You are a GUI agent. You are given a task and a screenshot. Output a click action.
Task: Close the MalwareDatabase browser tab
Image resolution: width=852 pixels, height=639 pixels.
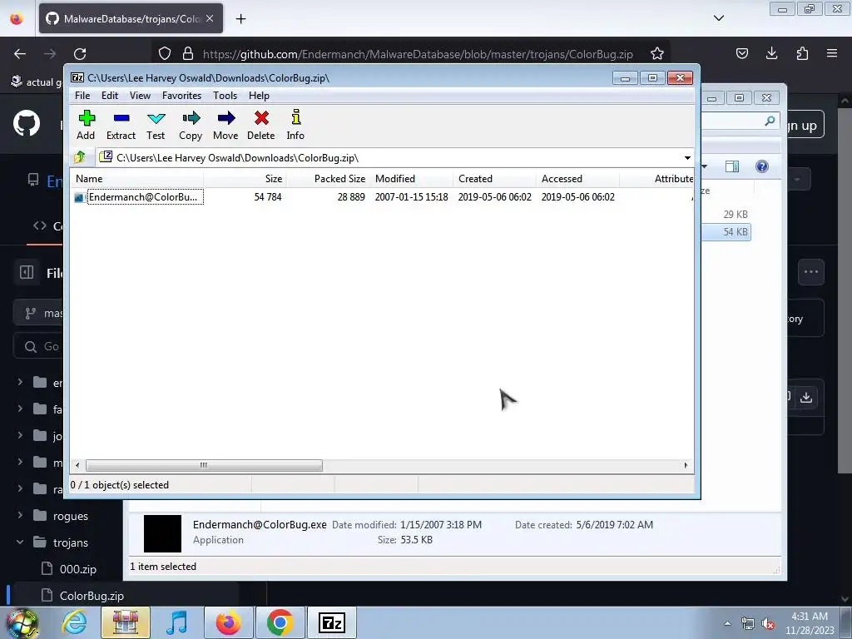click(x=210, y=18)
